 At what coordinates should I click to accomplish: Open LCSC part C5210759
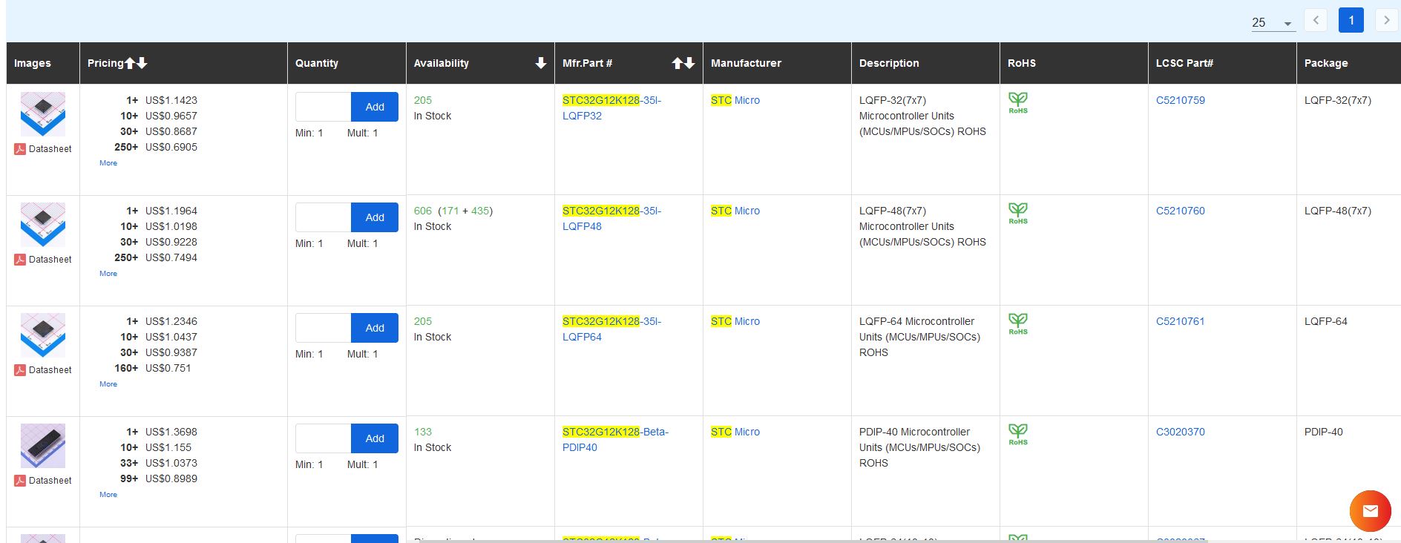click(1180, 100)
